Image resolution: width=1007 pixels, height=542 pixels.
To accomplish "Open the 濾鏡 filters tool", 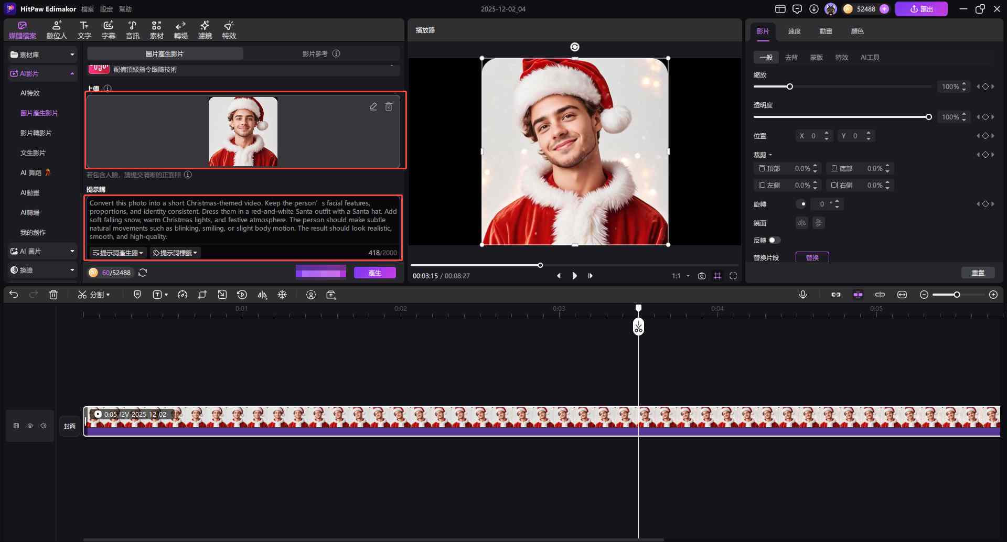I will coord(205,30).
